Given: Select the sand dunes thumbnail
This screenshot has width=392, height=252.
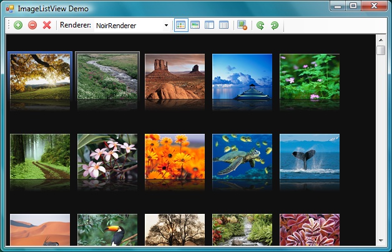Looking at the screenshot, I should [40, 229].
